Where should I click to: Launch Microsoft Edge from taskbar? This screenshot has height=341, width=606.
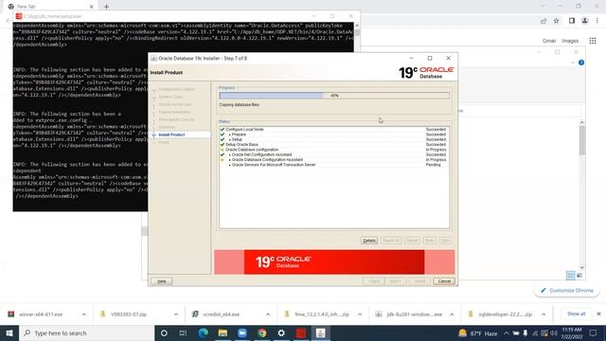point(203,332)
